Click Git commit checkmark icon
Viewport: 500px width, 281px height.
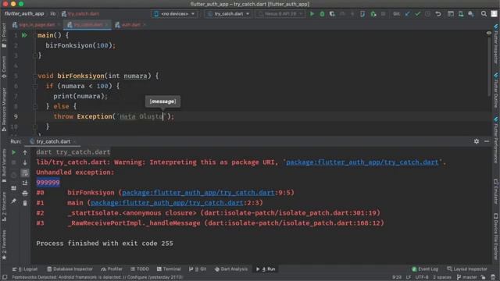(x=417, y=14)
